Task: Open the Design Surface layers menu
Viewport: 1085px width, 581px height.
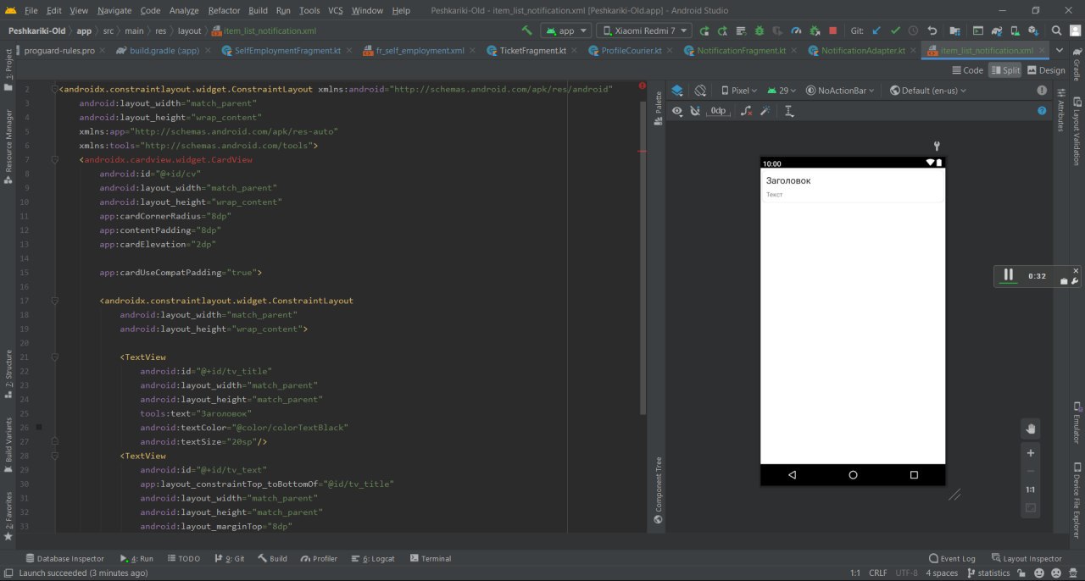Action: pyautogui.click(x=677, y=91)
